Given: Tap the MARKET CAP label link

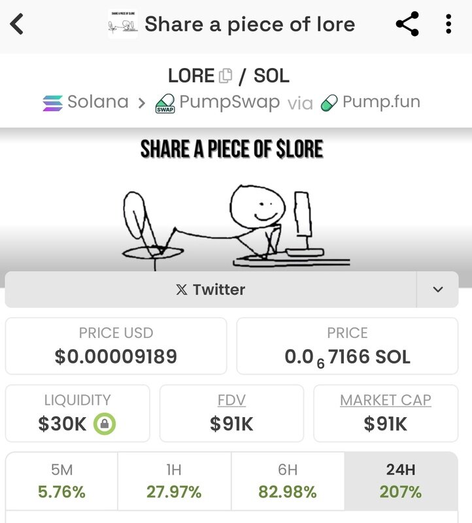Looking at the screenshot, I should [386, 400].
